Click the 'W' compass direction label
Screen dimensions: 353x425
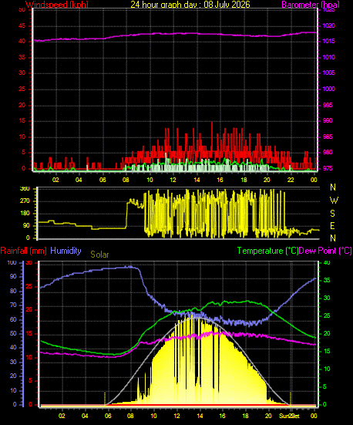tap(334, 201)
